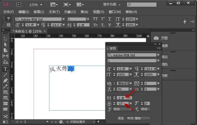Viewport: 197px width, 125px height.
Task: Open 窗口(W) menu
Action: point(115,12)
